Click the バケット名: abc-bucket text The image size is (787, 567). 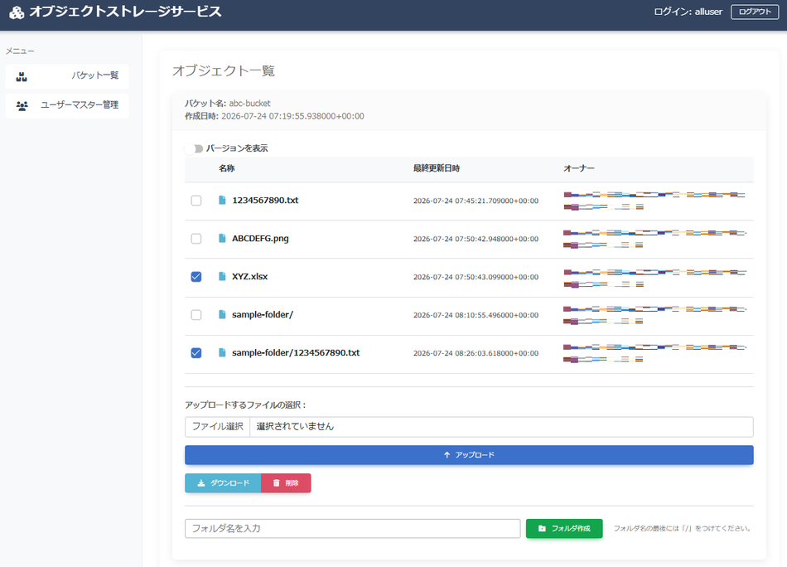227,104
